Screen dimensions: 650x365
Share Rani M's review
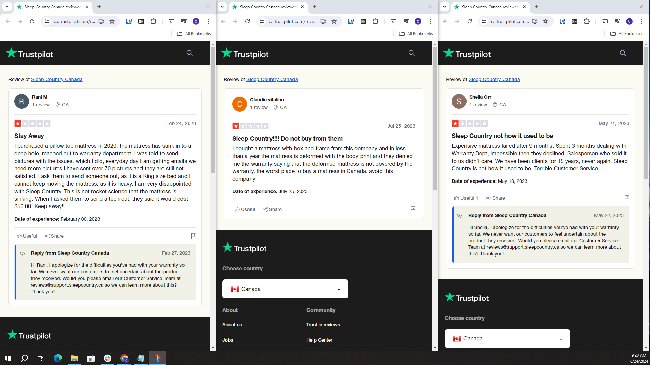(54, 236)
